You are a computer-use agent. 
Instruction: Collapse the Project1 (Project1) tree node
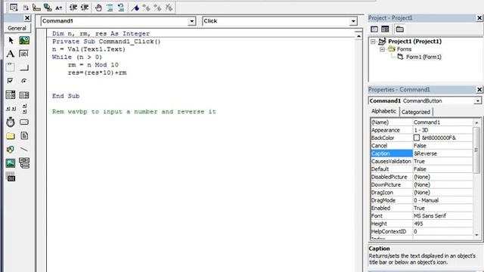(373, 42)
